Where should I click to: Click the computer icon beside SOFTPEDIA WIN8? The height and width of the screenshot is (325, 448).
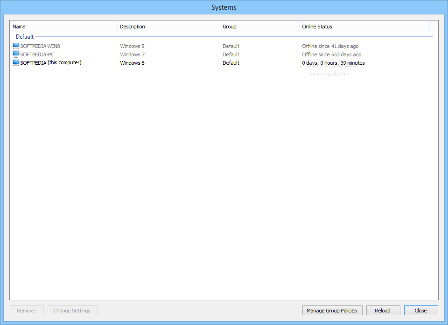pos(16,46)
